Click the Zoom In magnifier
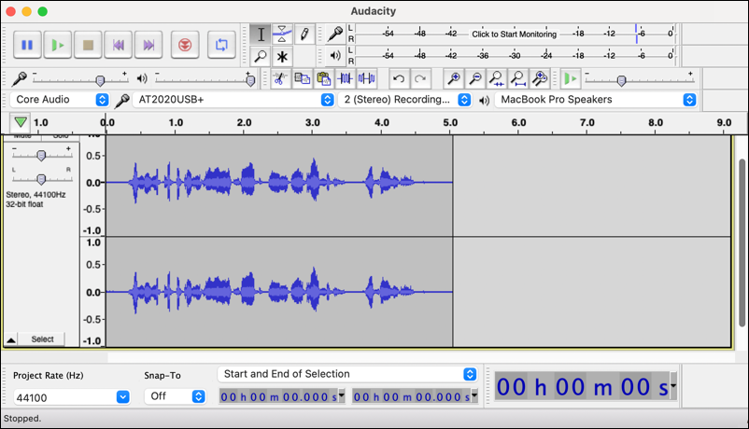Viewport: 749px width, 429px height. 454,79
